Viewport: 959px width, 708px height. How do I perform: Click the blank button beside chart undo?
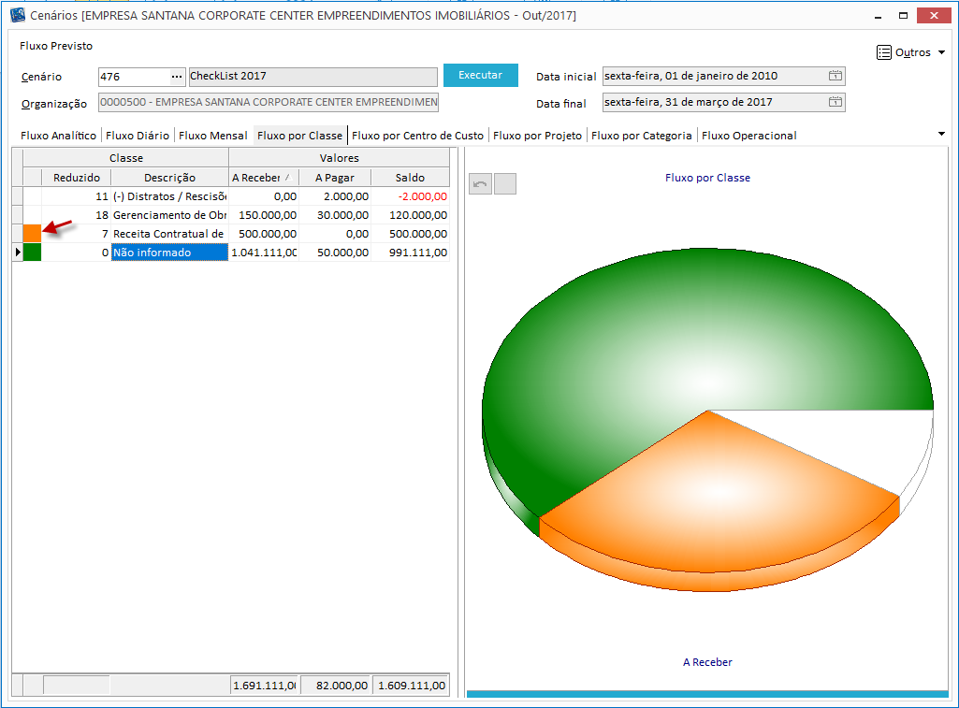point(505,184)
